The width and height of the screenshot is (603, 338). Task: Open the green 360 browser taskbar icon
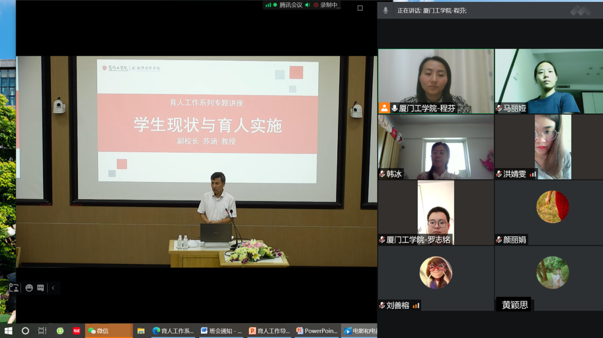click(60, 331)
